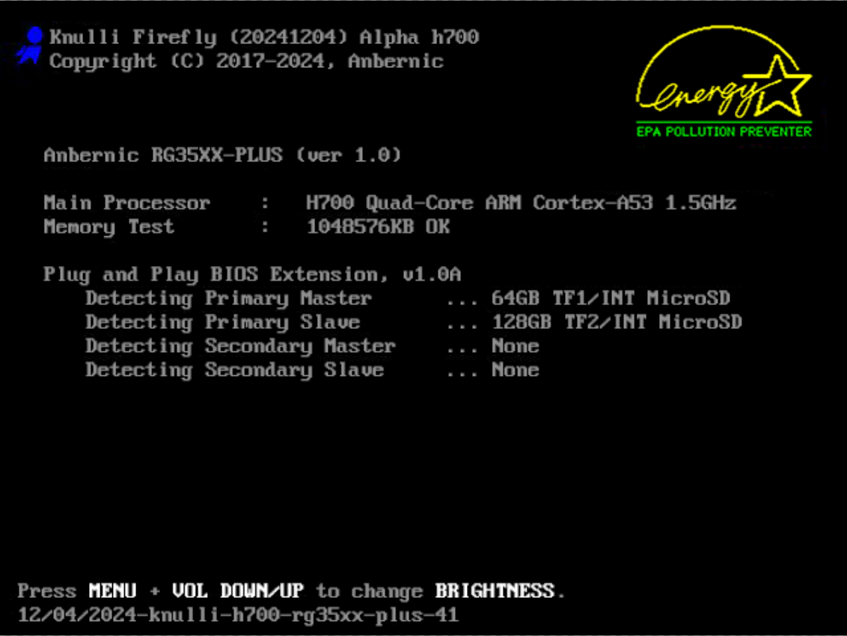This screenshot has height=636, width=847.
Task: Click the highlighted MENU key text
Action: [112, 591]
